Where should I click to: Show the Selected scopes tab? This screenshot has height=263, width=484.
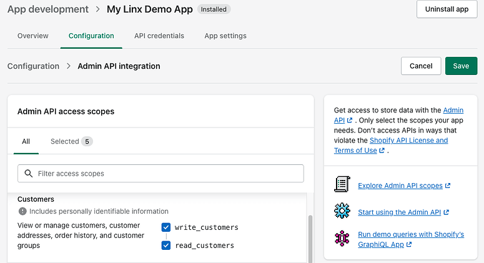[x=72, y=141]
